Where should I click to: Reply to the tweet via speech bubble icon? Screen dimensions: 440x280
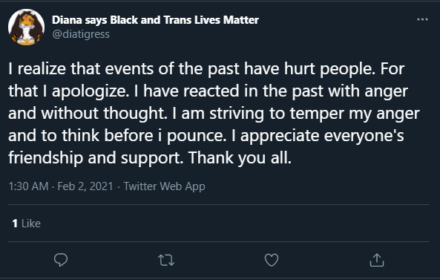(x=61, y=260)
